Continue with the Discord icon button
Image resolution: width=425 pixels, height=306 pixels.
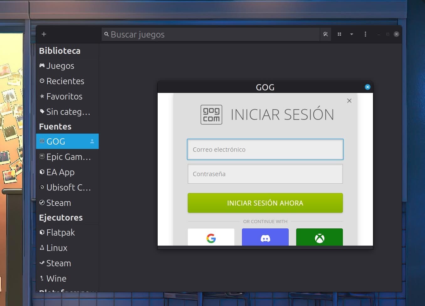tap(265, 238)
